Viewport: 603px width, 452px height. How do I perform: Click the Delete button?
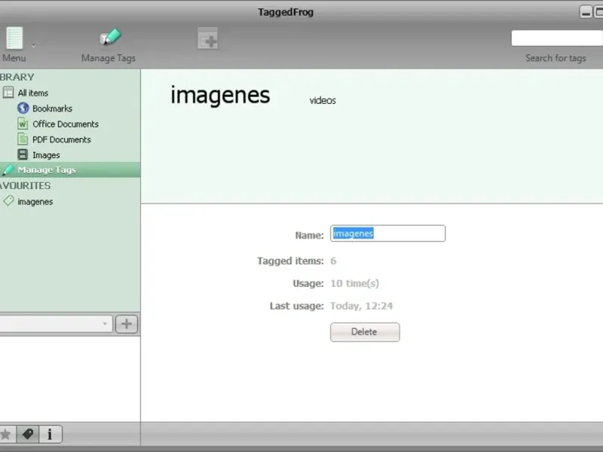[365, 332]
